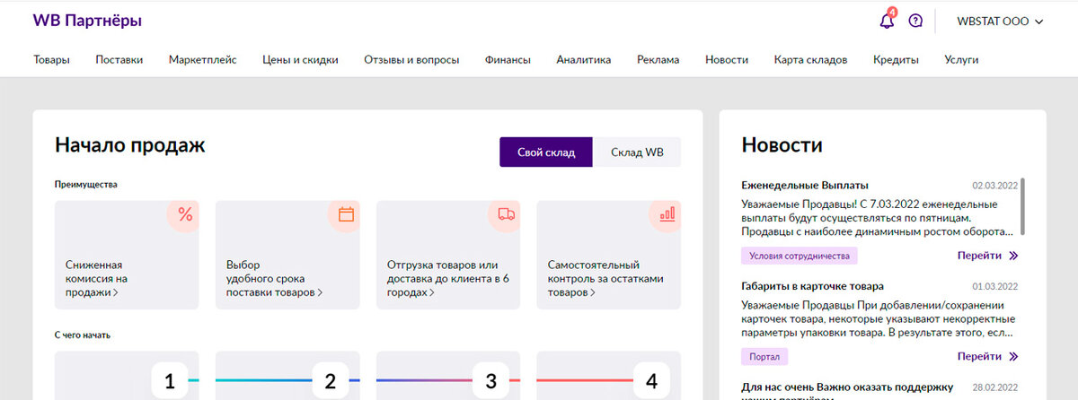Screen dimensions: 1078x400
Task: Open the Маркетплейс menu
Action: 203,60
